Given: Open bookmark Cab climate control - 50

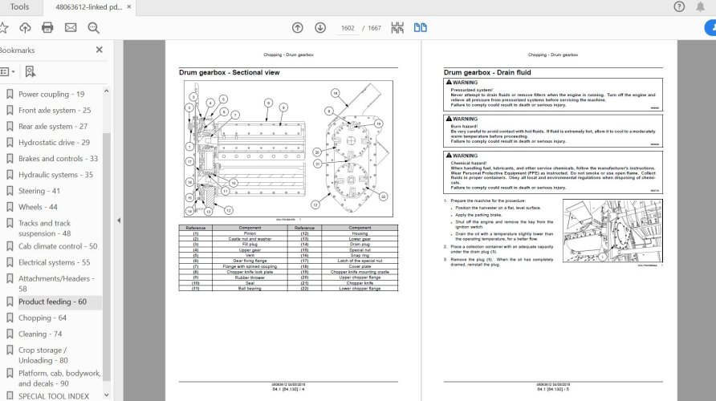Looking at the screenshot, I should [x=58, y=246].
